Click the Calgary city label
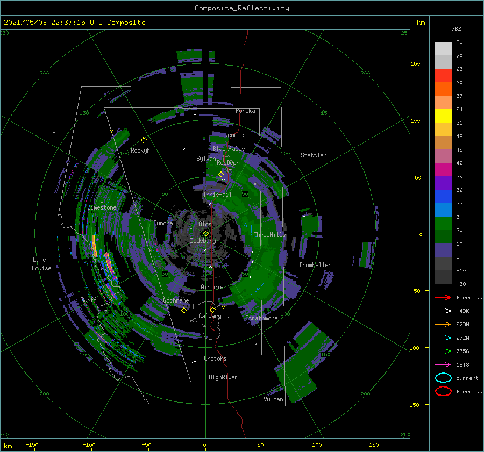 [x=210, y=316]
